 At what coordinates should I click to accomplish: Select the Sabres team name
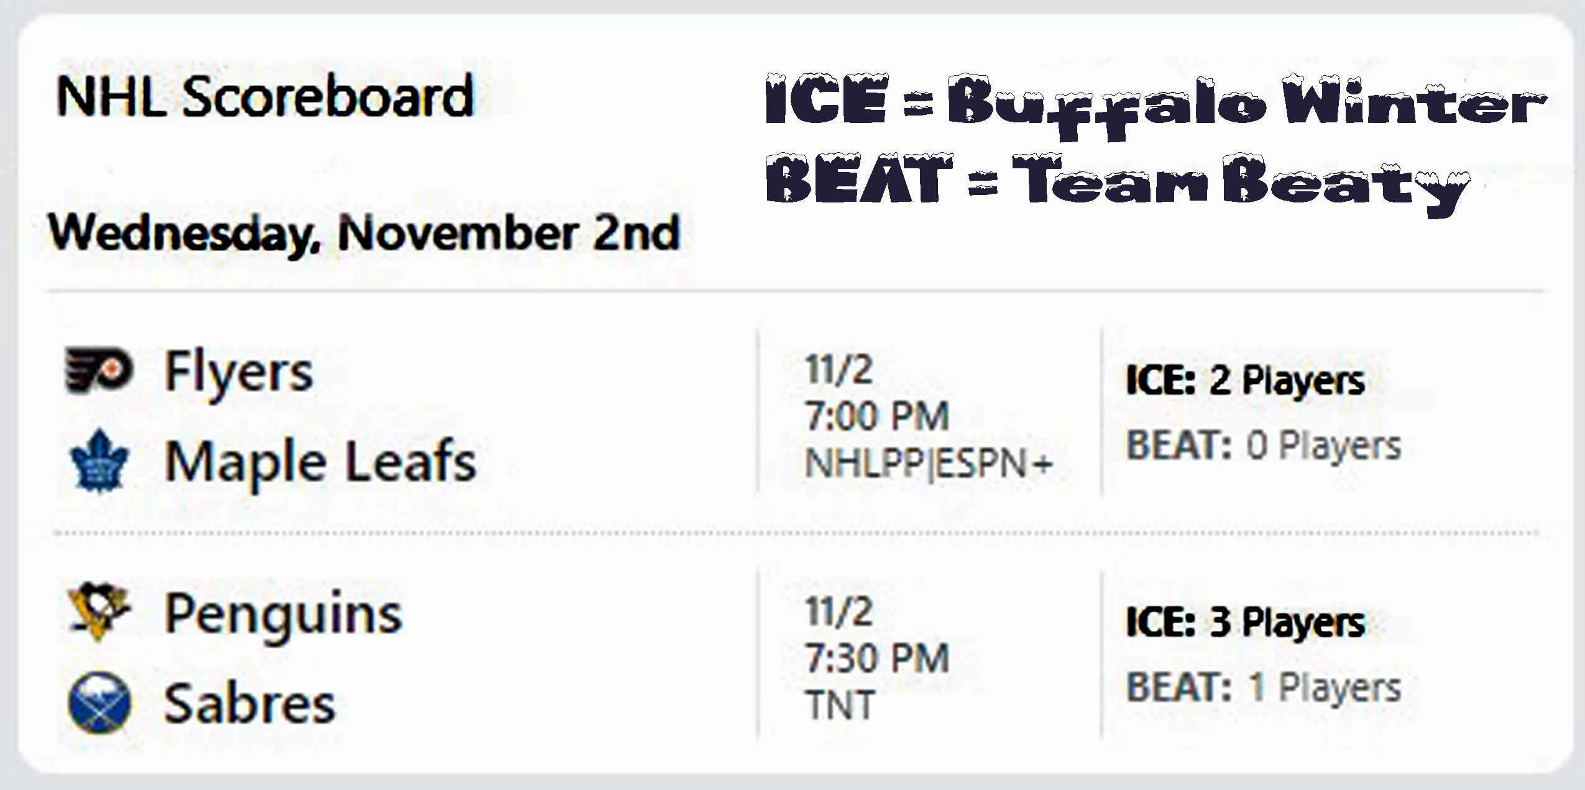point(249,704)
